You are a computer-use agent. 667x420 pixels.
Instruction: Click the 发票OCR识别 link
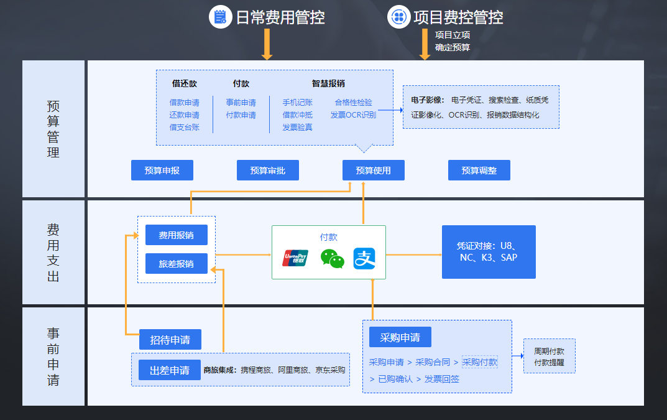pos(353,115)
